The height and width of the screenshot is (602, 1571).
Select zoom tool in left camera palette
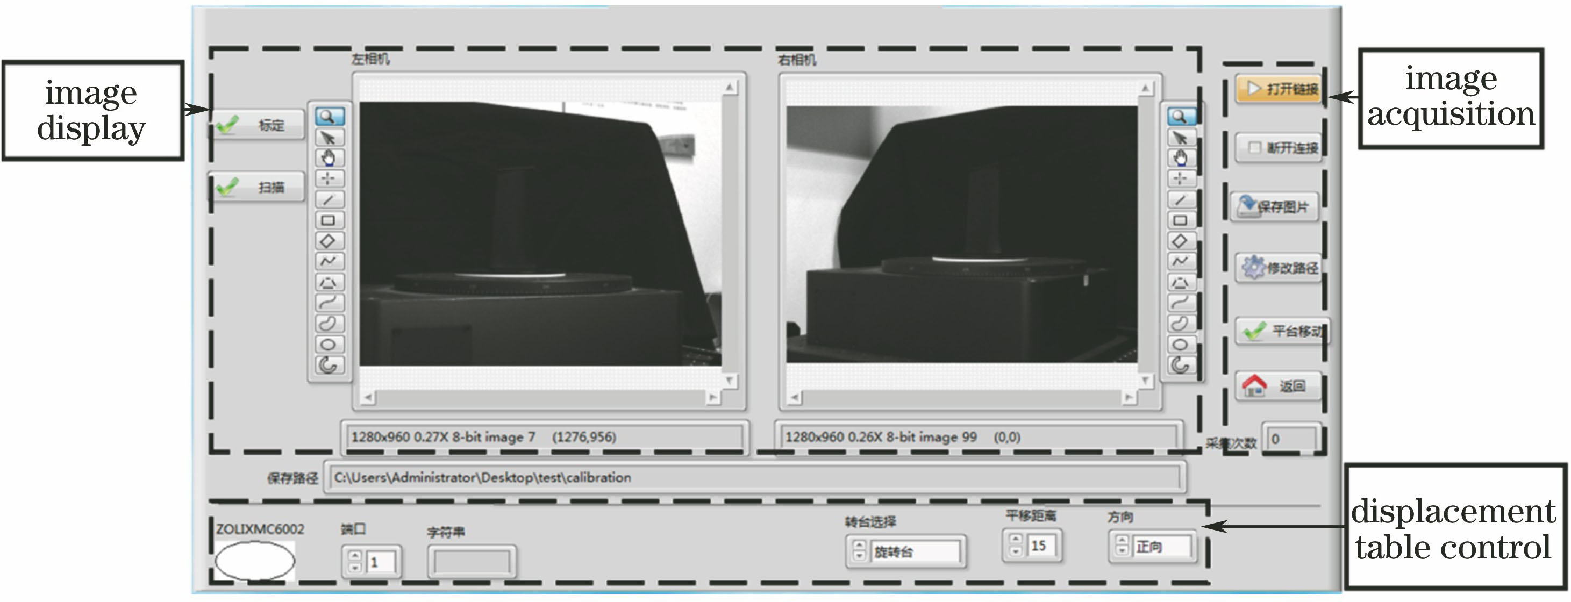pyautogui.click(x=329, y=117)
